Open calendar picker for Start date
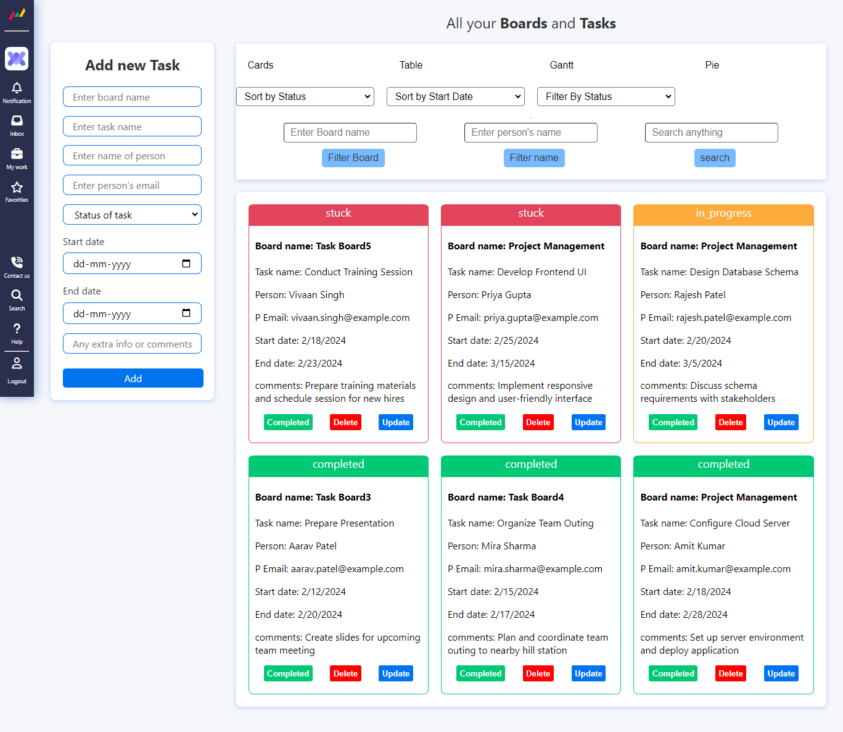Viewport: 843px width, 732px height. coord(186,264)
